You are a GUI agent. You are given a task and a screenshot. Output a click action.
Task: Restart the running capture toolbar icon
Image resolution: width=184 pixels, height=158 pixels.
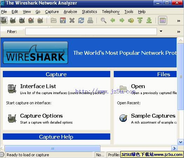tap(40, 20)
